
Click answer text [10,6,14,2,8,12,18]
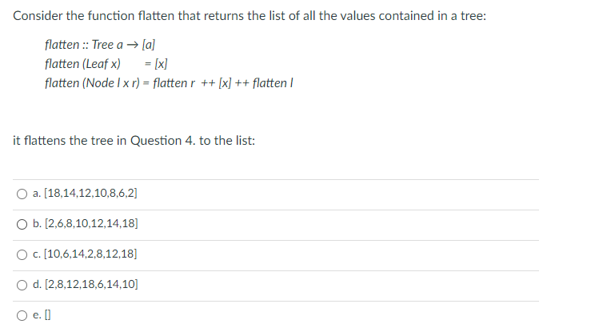pos(90,254)
